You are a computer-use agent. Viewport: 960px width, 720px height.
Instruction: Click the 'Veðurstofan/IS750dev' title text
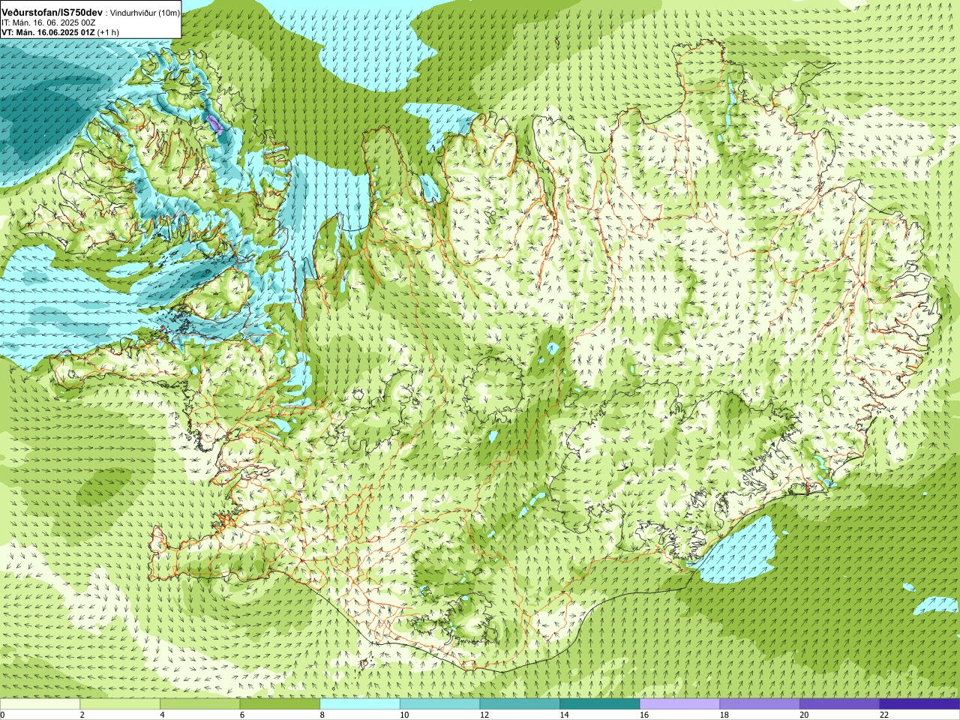pos(52,13)
